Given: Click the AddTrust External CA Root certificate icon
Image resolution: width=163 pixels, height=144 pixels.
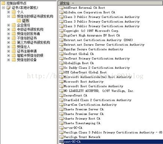Looking at the screenshot, I should [61, 8].
